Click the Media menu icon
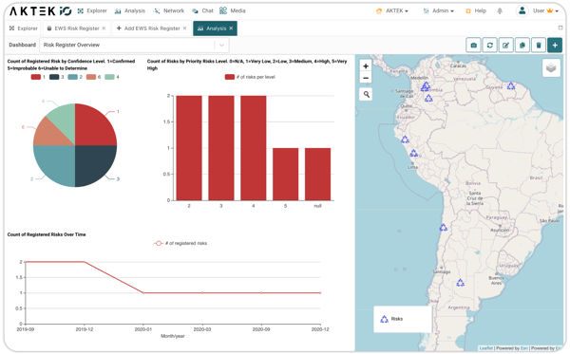 pyautogui.click(x=223, y=10)
